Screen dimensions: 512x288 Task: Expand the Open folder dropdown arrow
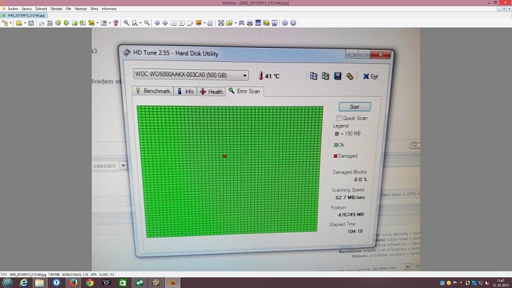pyautogui.click(x=25, y=23)
